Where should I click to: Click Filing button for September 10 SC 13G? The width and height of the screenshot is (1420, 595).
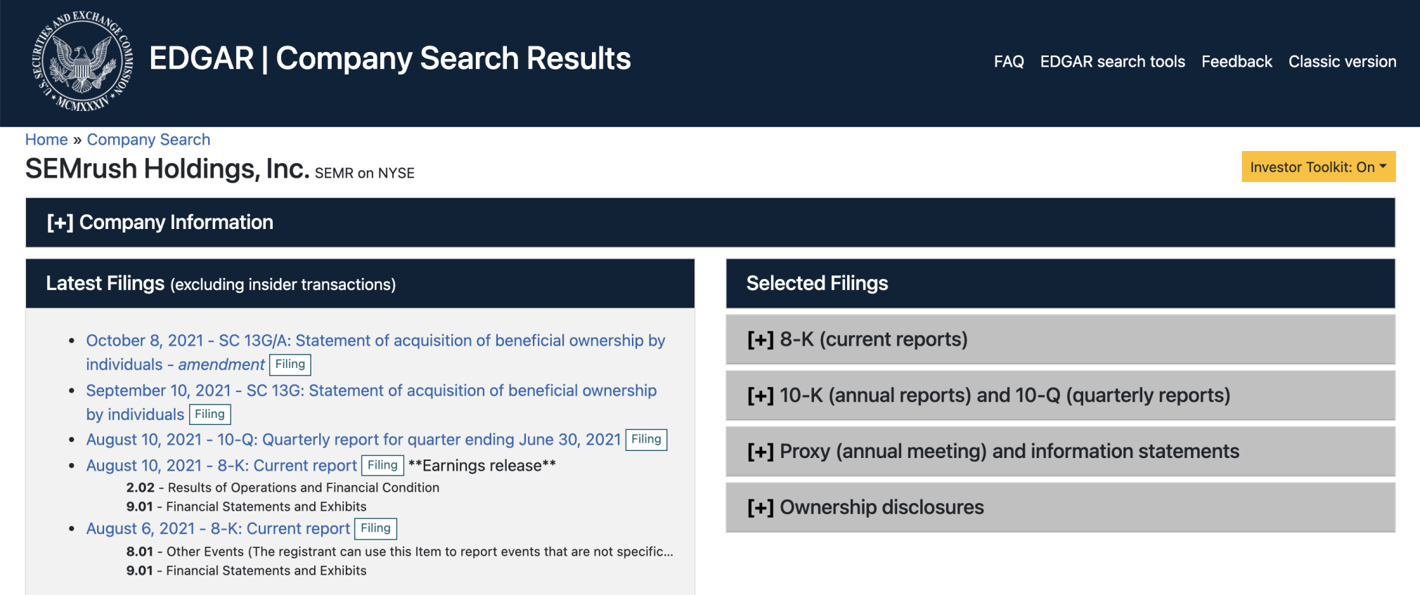coord(210,414)
